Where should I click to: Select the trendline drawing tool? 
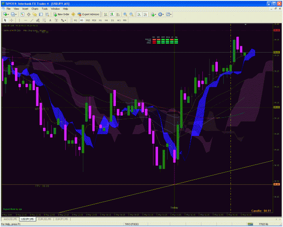pyautogui.click(x=32, y=20)
